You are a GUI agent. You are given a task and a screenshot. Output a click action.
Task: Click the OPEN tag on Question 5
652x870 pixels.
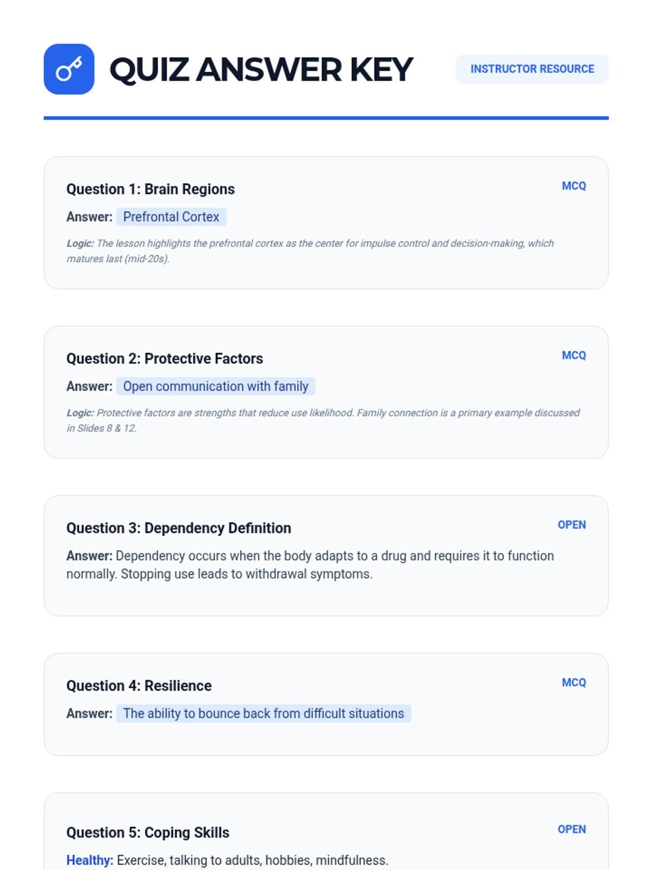point(572,830)
